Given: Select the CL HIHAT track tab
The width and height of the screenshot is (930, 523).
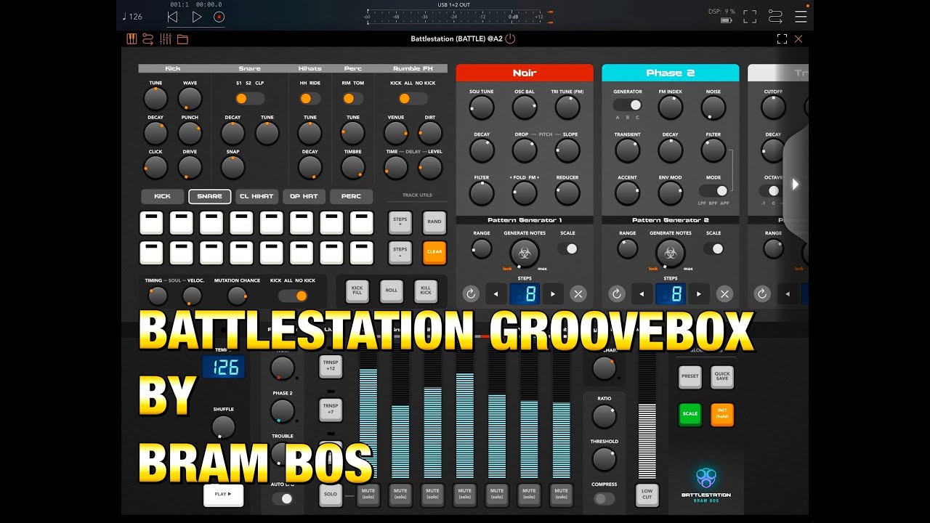Looking at the screenshot, I should (x=257, y=196).
